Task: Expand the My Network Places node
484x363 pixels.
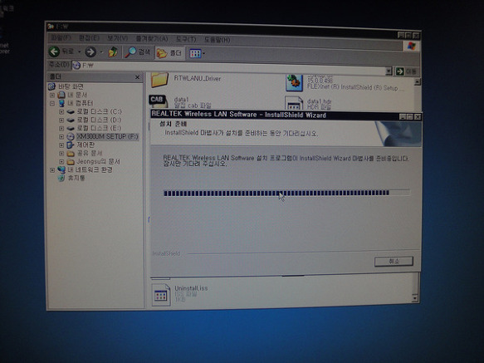Action: (x=52, y=170)
